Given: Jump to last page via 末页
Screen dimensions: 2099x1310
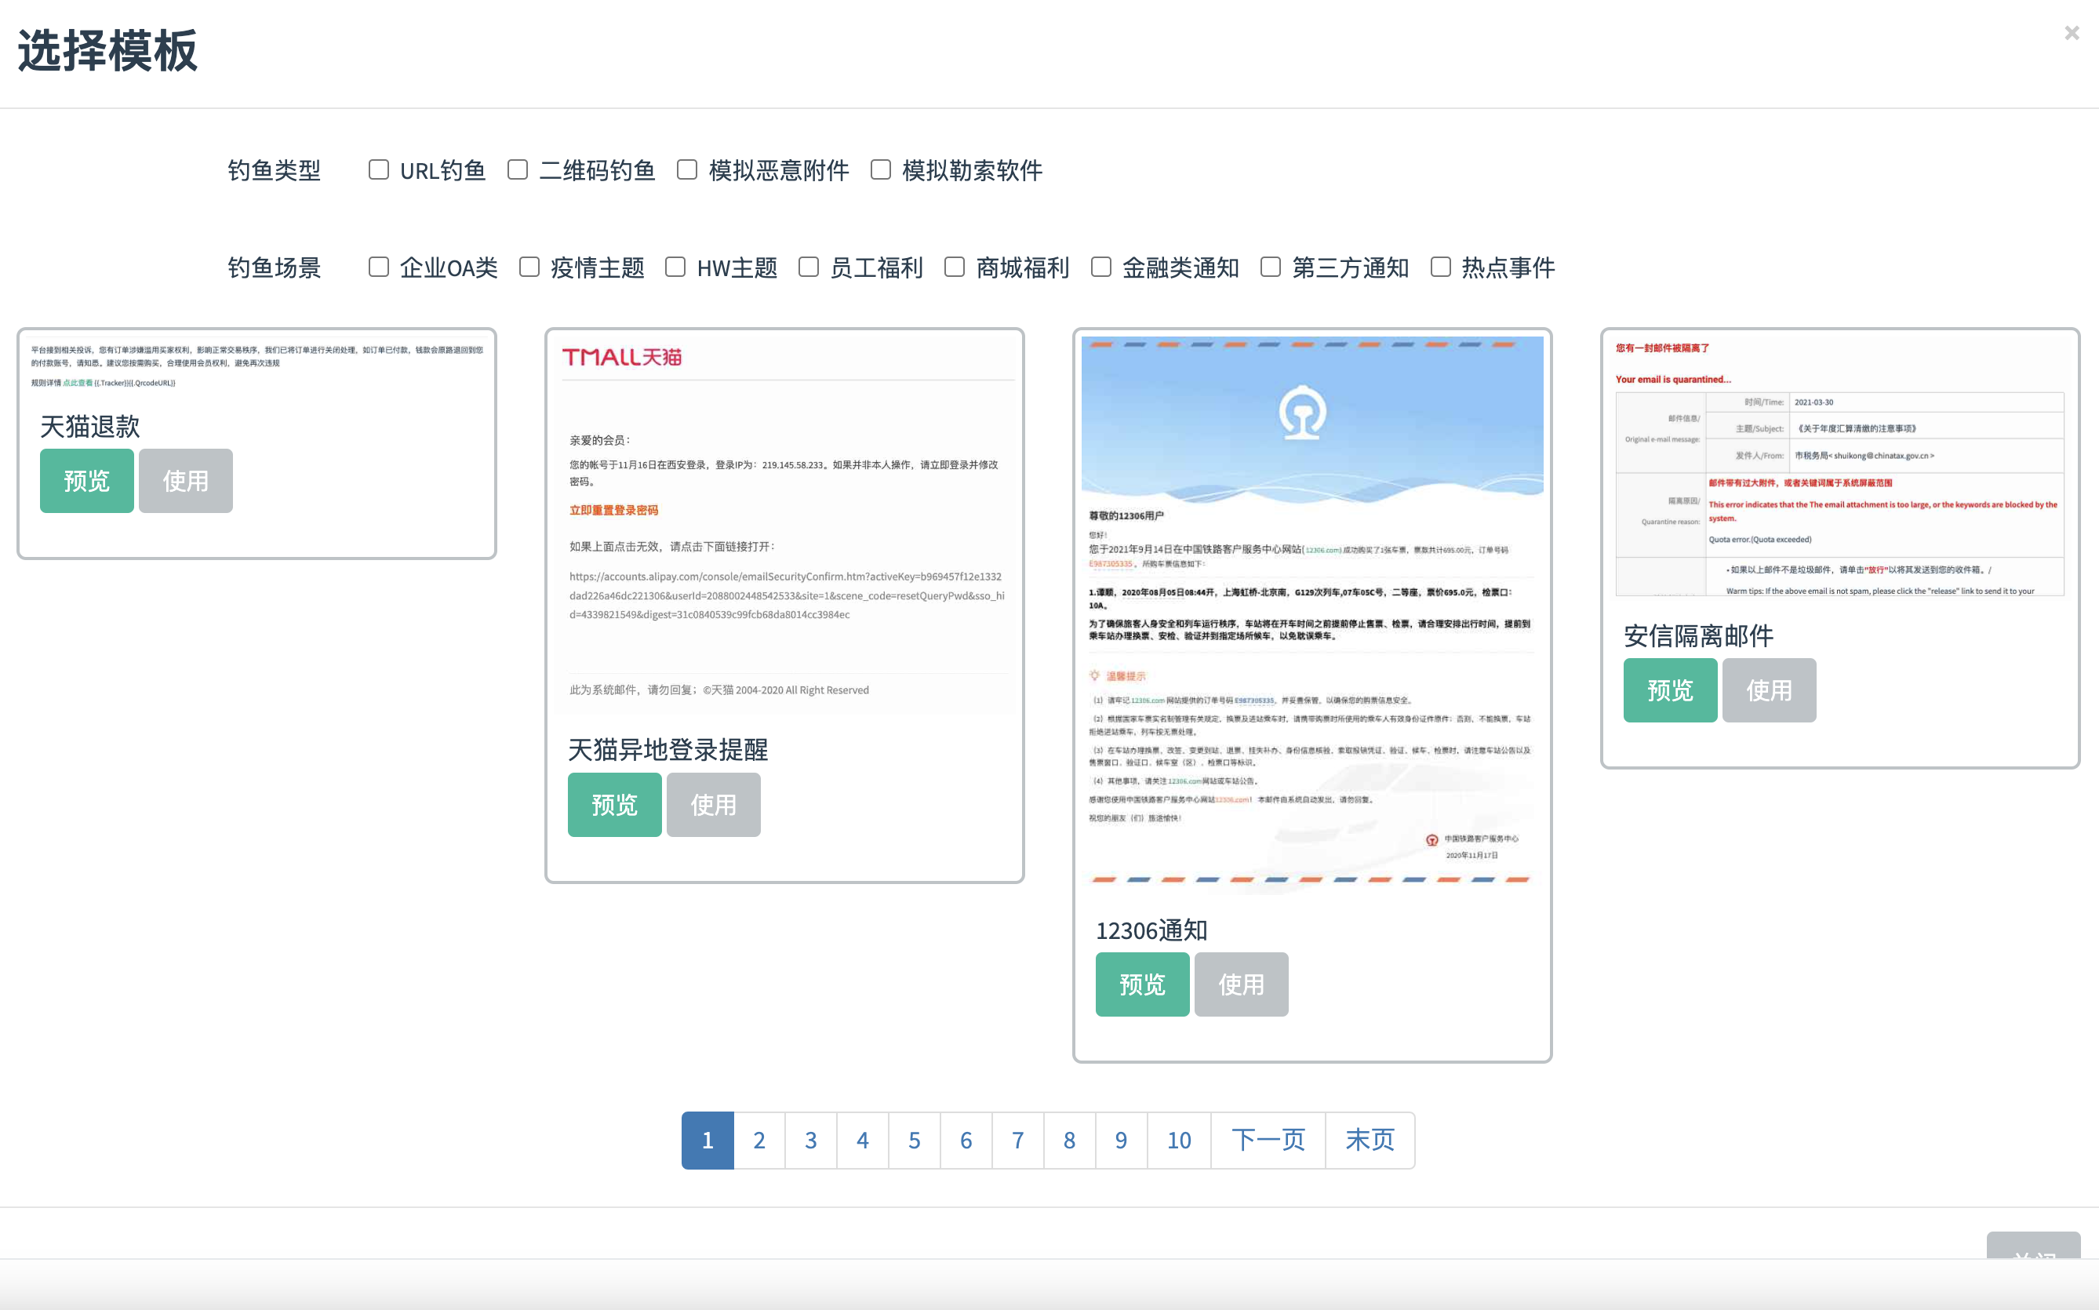Looking at the screenshot, I should tap(1370, 1141).
